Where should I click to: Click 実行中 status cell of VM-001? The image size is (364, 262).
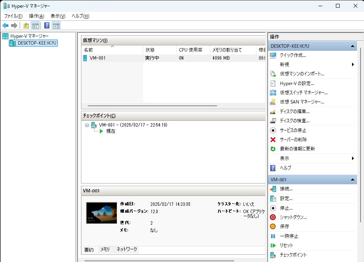152,58
